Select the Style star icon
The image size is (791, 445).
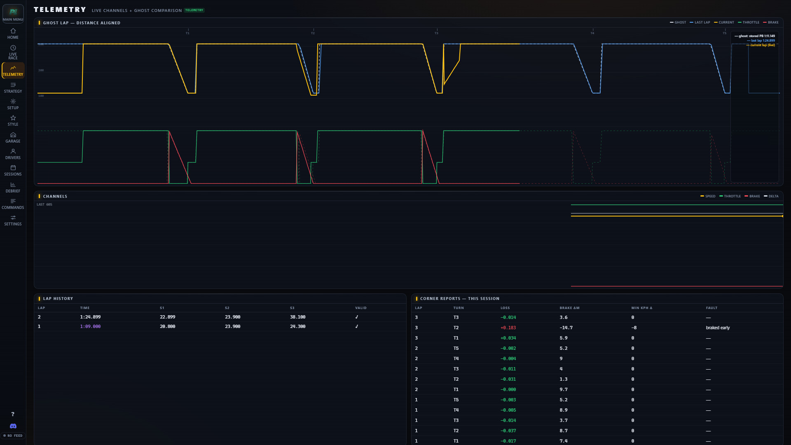[13, 118]
